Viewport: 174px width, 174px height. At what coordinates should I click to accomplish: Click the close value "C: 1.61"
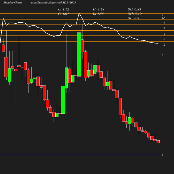pyautogui.click(x=63, y=14)
